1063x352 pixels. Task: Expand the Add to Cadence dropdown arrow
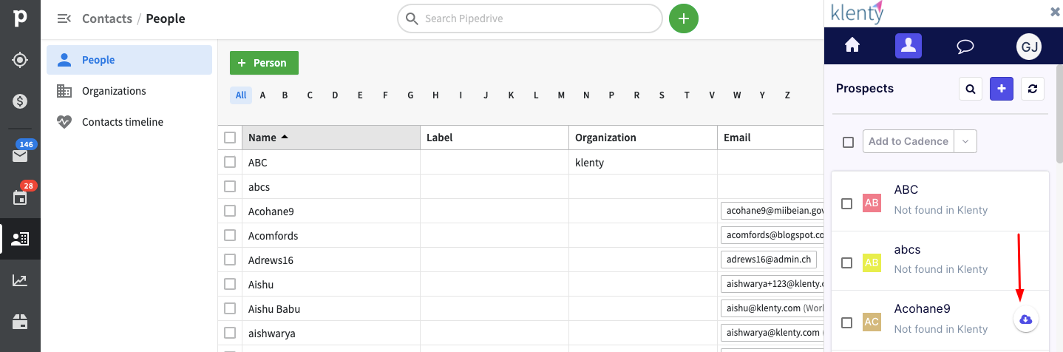pos(965,141)
